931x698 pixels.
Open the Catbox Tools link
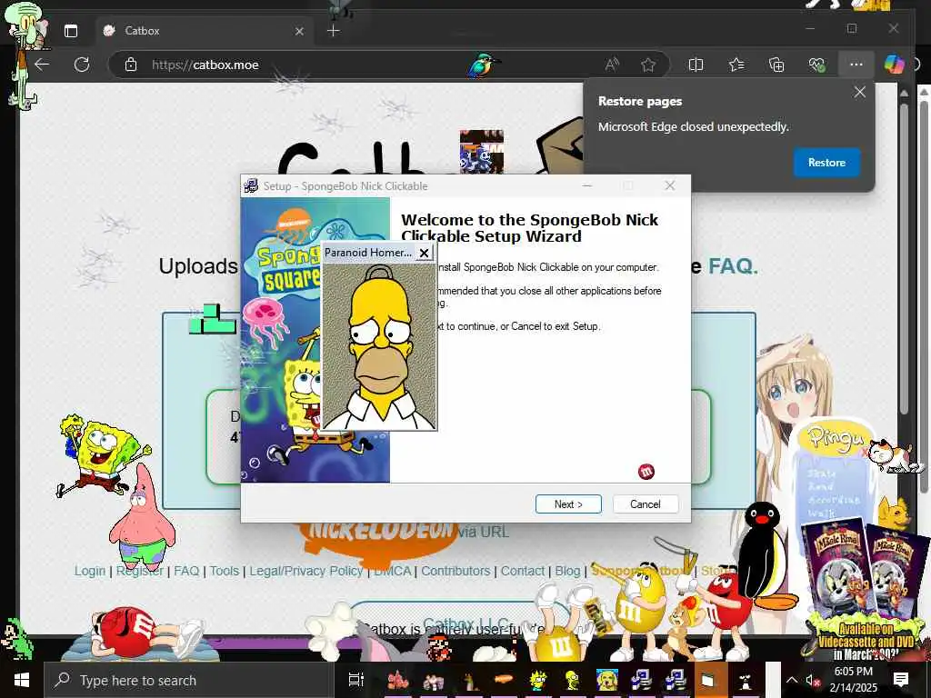[224, 571]
